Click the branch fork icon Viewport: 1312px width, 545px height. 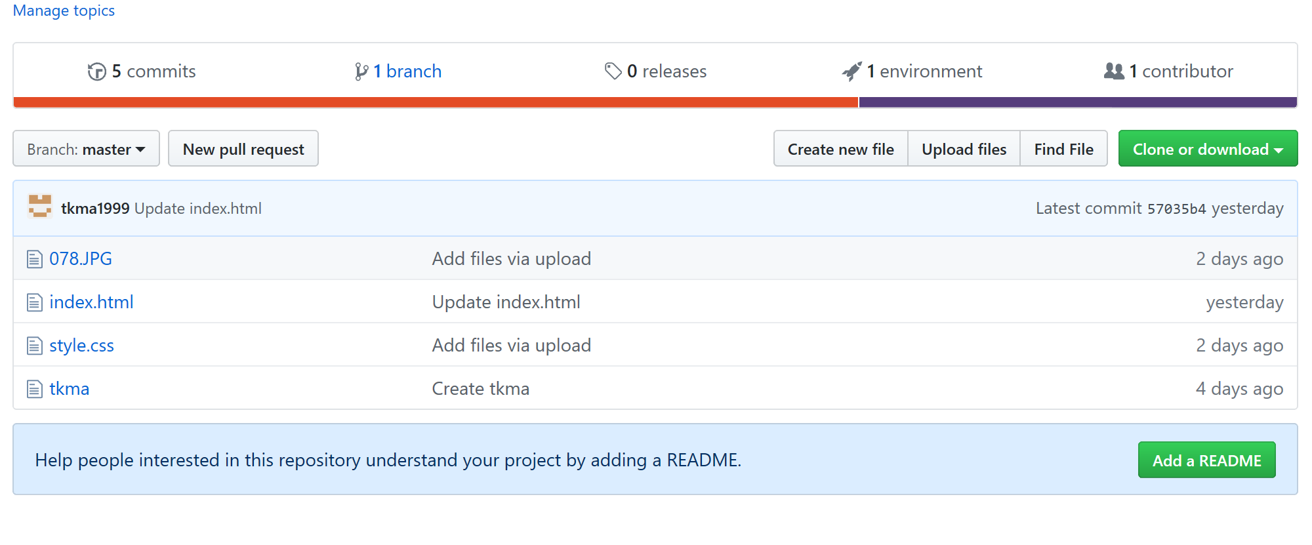[x=361, y=71]
